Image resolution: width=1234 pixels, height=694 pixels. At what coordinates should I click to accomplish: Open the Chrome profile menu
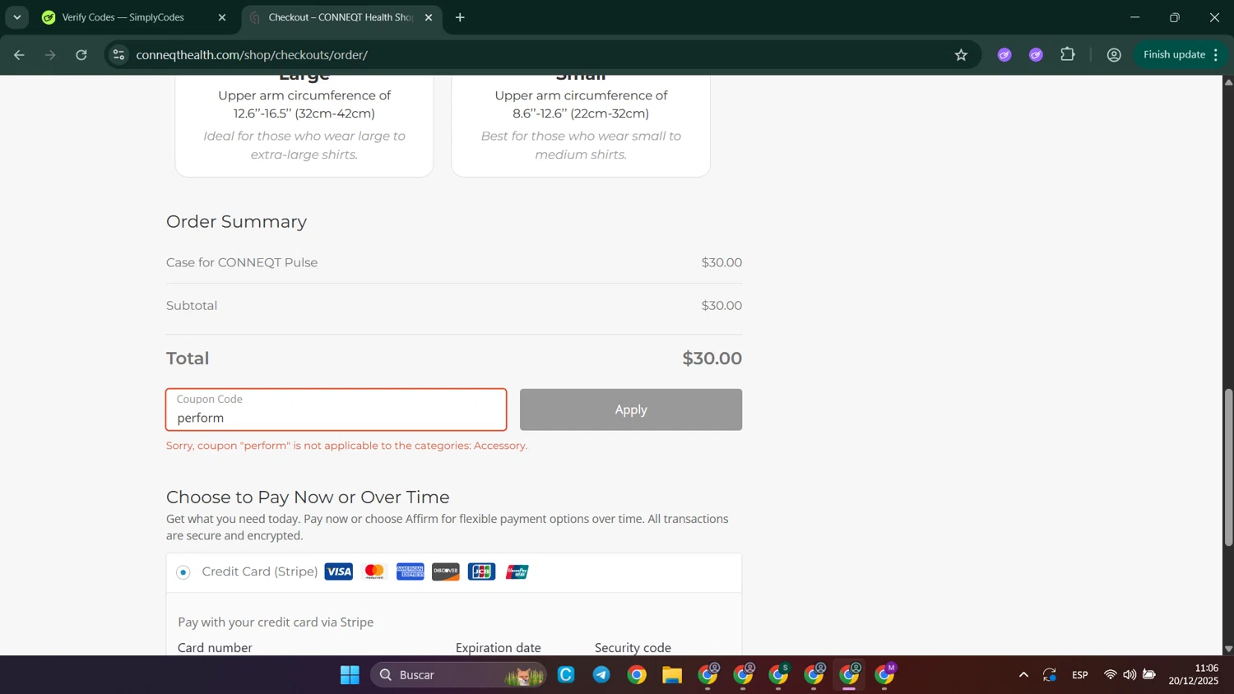[1114, 55]
